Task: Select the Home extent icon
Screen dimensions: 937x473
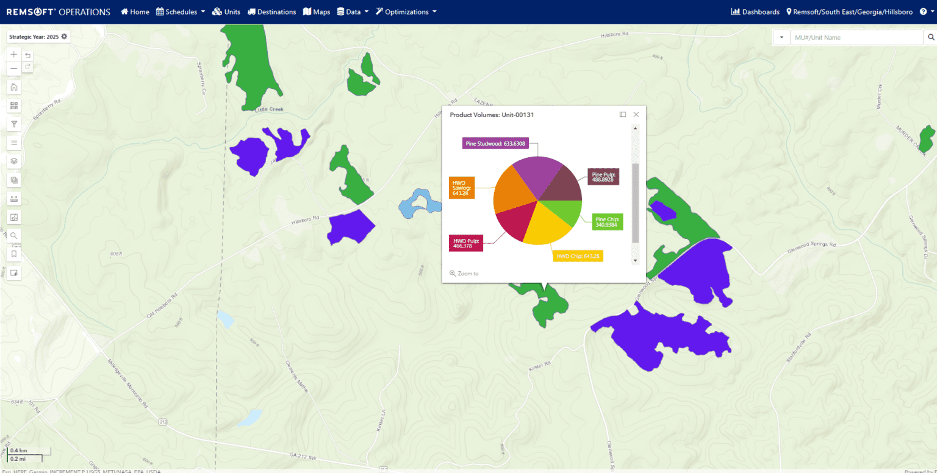Action: point(13,87)
